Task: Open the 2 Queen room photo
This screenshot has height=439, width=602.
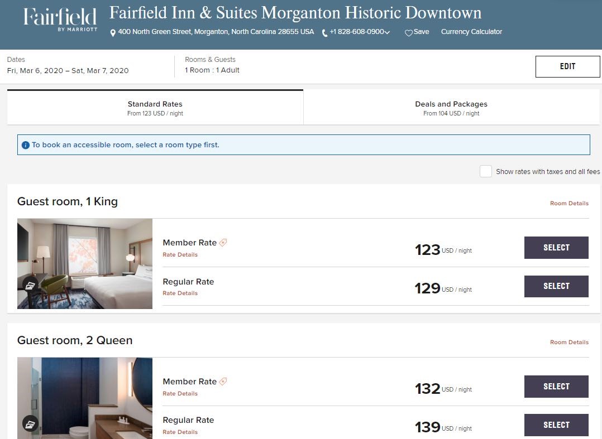Action: (85, 398)
